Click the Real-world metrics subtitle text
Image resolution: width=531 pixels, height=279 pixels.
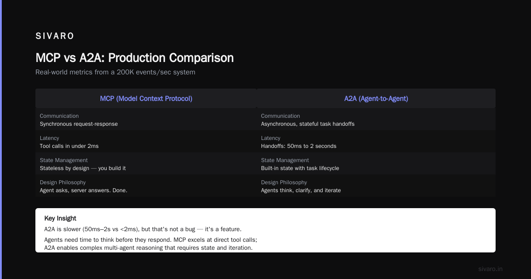click(115, 72)
